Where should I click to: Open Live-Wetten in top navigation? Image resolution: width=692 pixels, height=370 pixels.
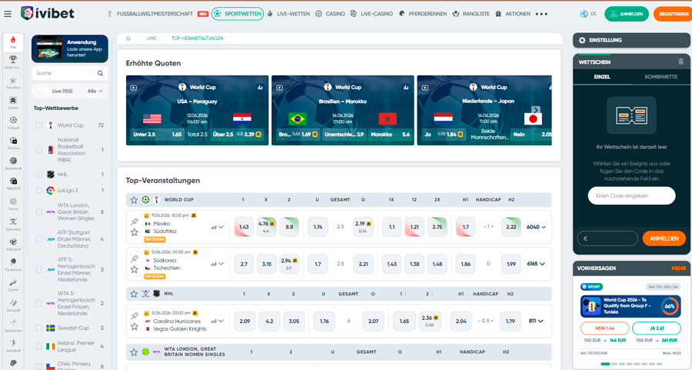point(288,14)
